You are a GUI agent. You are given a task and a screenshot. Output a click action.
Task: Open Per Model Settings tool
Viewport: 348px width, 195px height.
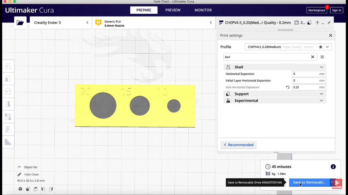click(8, 117)
